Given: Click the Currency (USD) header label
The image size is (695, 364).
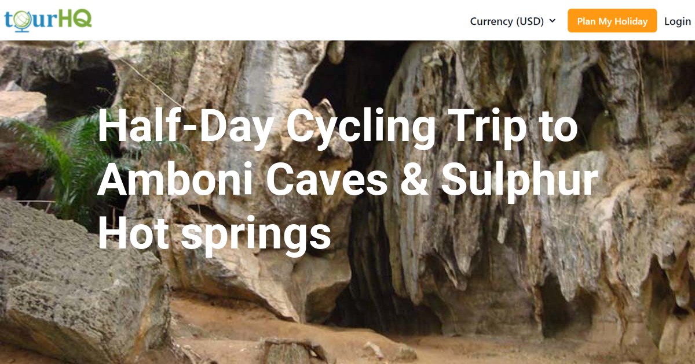Looking at the screenshot, I should coord(509,21).
